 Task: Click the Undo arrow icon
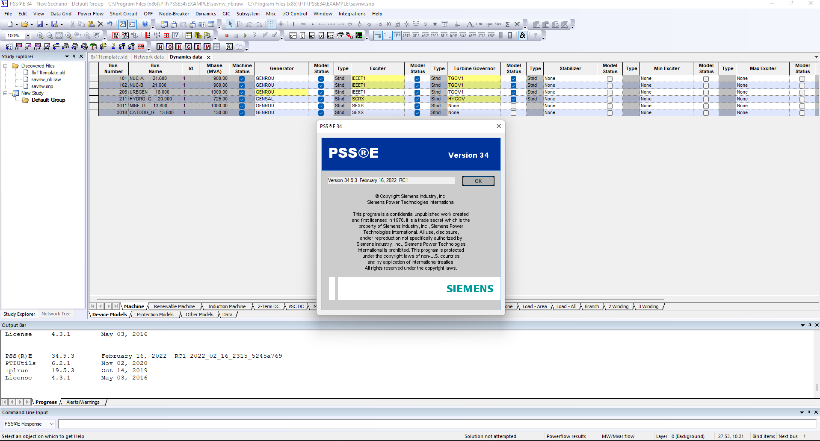coord(110,24)
